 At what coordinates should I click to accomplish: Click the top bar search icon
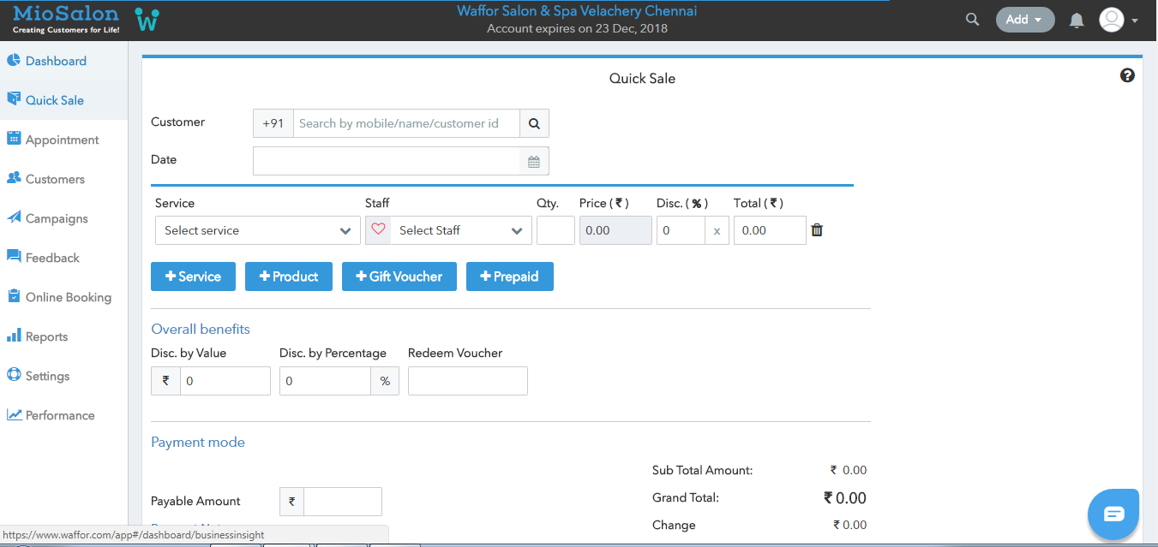(972, 20)
